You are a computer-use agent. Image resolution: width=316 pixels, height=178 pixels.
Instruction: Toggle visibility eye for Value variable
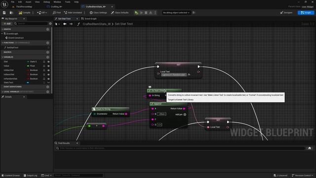(x=48, y=66)
